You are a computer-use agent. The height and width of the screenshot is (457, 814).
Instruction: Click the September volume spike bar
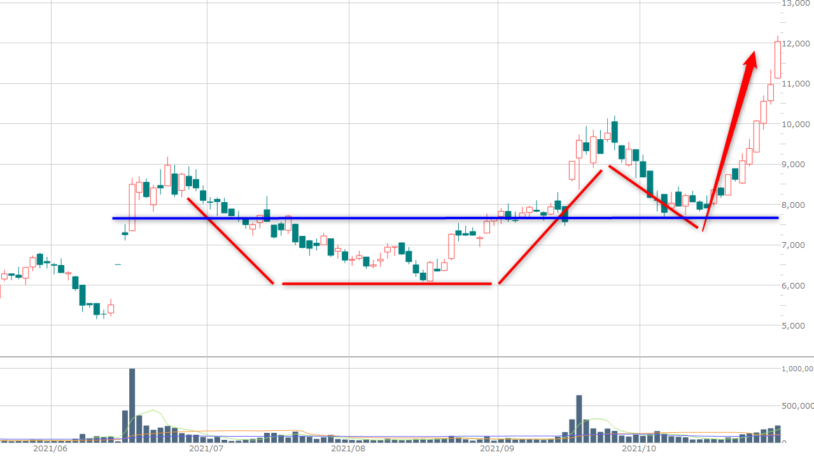tap(579, 418)
